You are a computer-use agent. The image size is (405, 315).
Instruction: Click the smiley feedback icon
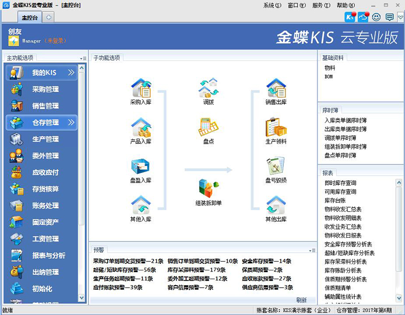376,17
